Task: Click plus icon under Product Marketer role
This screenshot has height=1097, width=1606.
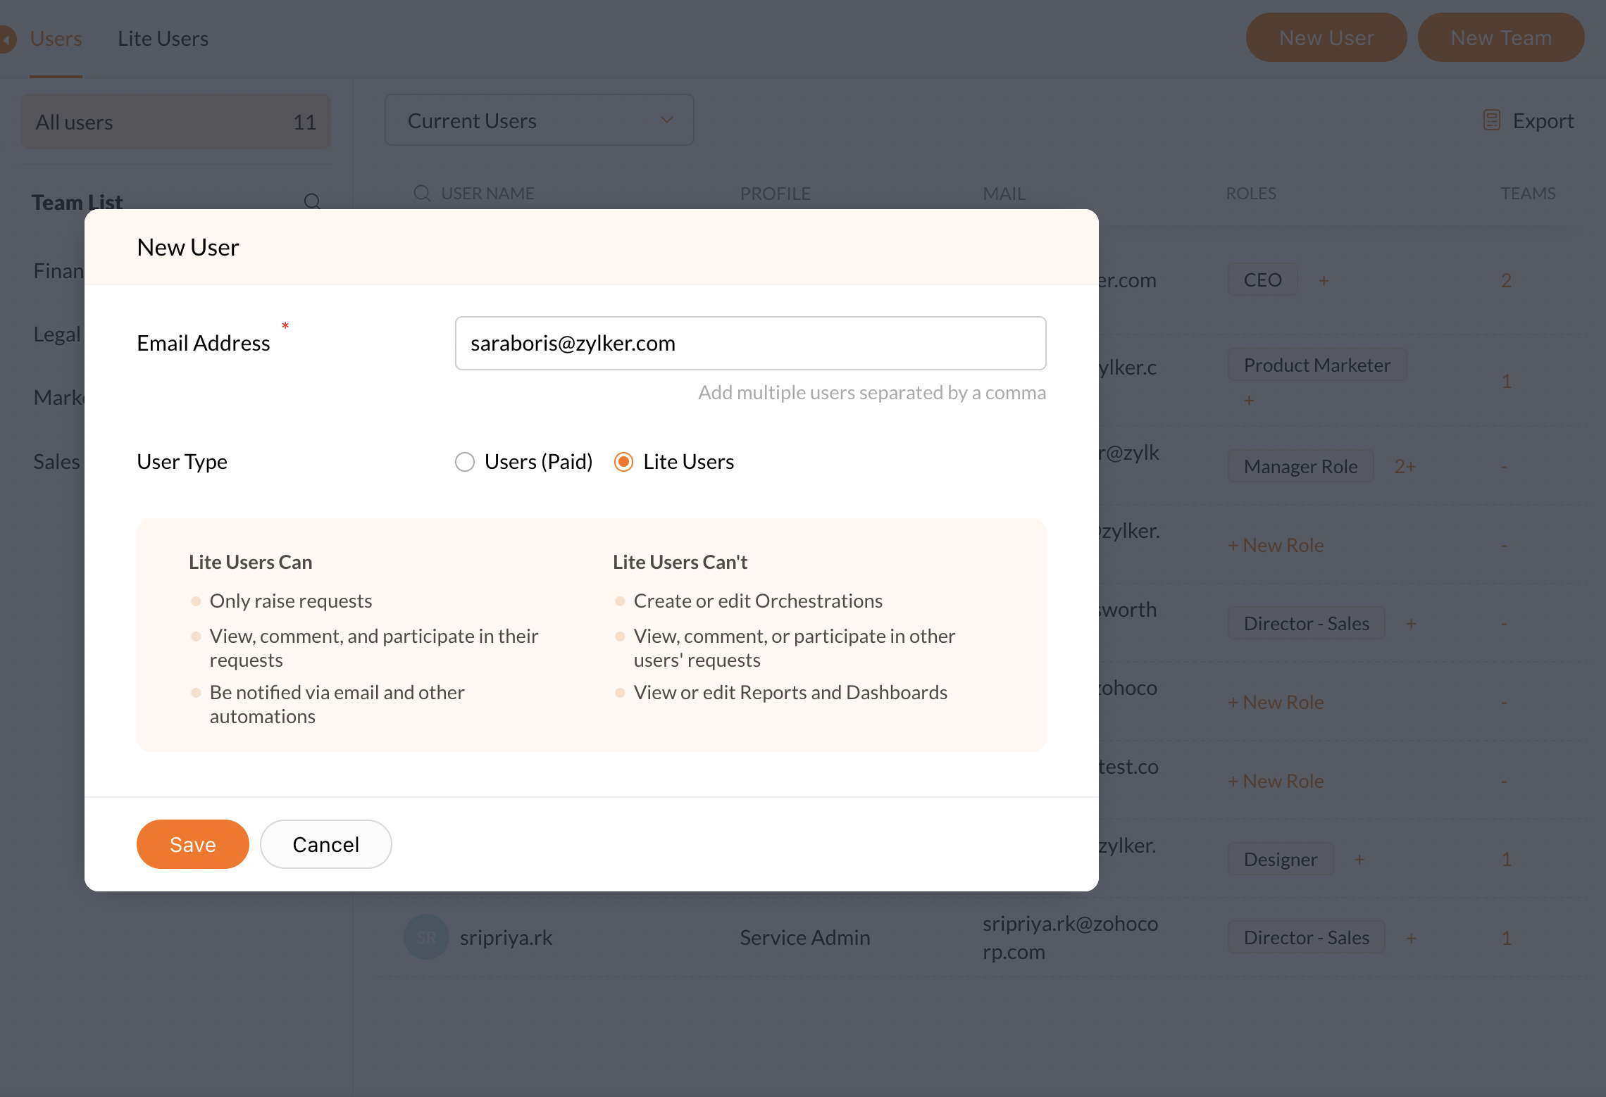Action: (x=1249, y=401)
